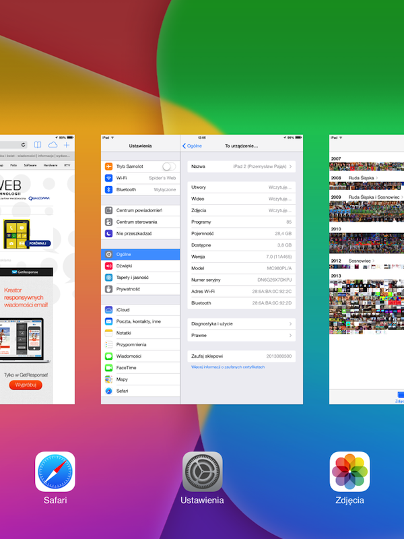This screenshot has width=404, height=539.
Task: Click the Mapy settings icon
Action: pos(108,379)
